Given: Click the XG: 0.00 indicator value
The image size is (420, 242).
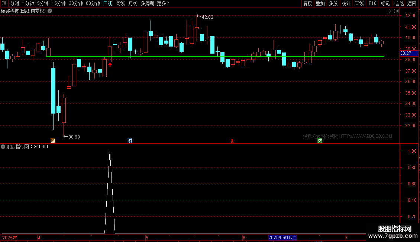Looking at the screenshot, I should click(39, 147).
